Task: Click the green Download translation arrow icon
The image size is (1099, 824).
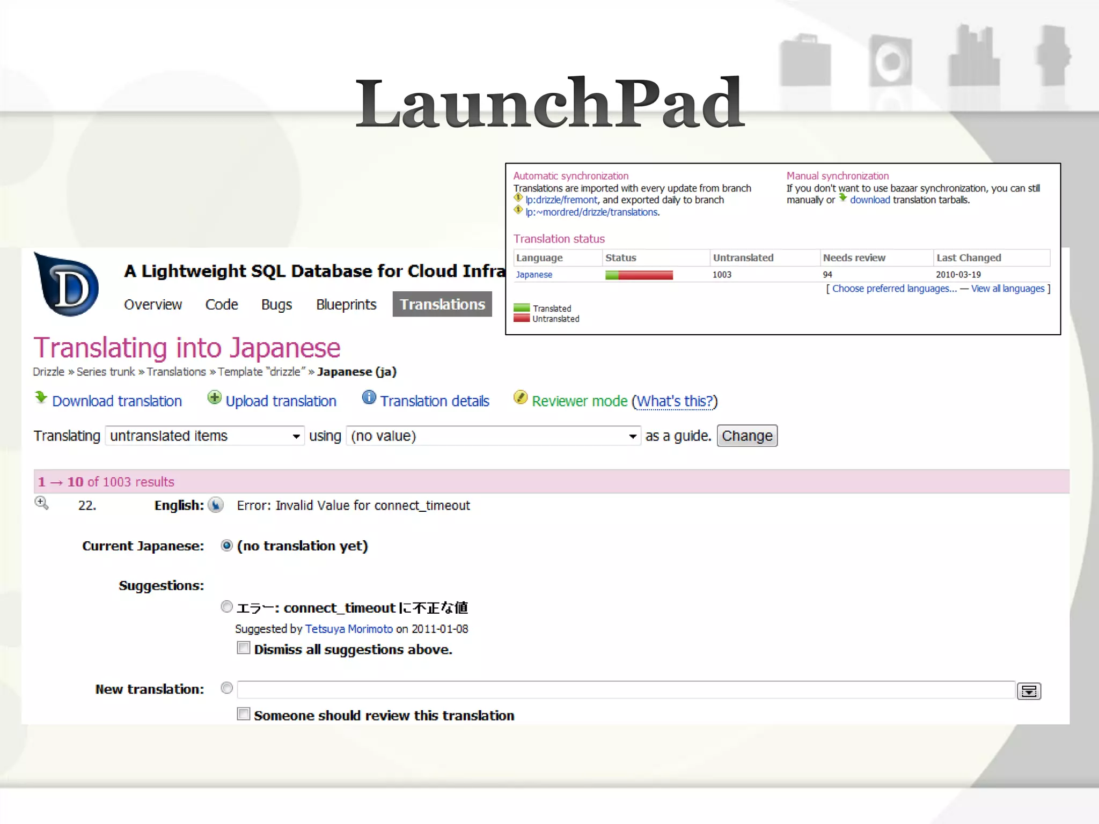Action: click(41, 398)
